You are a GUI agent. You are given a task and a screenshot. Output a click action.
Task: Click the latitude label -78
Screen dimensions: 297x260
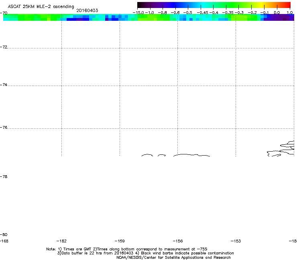[4, 176]
